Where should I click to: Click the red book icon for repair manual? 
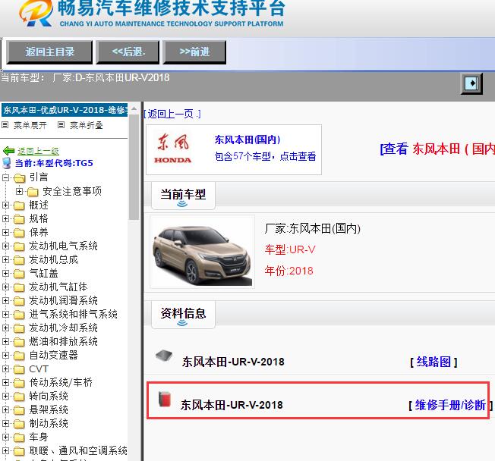[165, 399]
